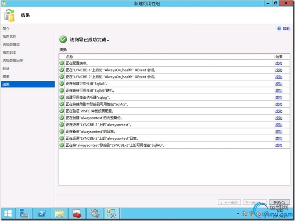Open 成功 link for 正在还原 alwaysontest database row
This screenshot has height=221, width=295.
[x=279, y=125]
